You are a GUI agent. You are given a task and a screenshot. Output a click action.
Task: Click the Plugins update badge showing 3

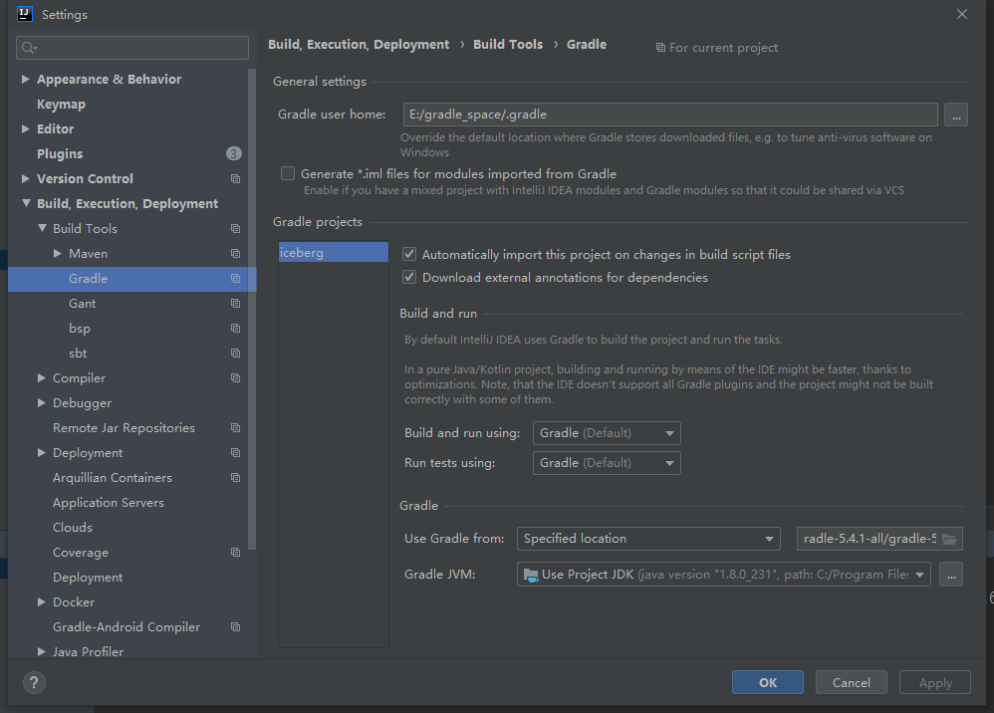click(233, 153)
